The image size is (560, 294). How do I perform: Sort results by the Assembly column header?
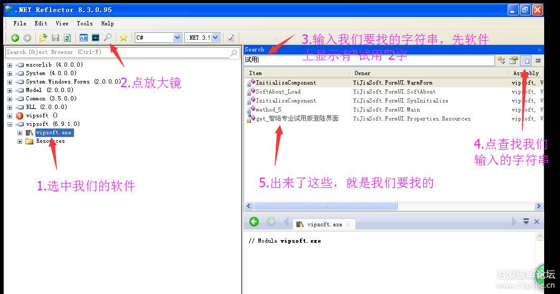point(526,73)
